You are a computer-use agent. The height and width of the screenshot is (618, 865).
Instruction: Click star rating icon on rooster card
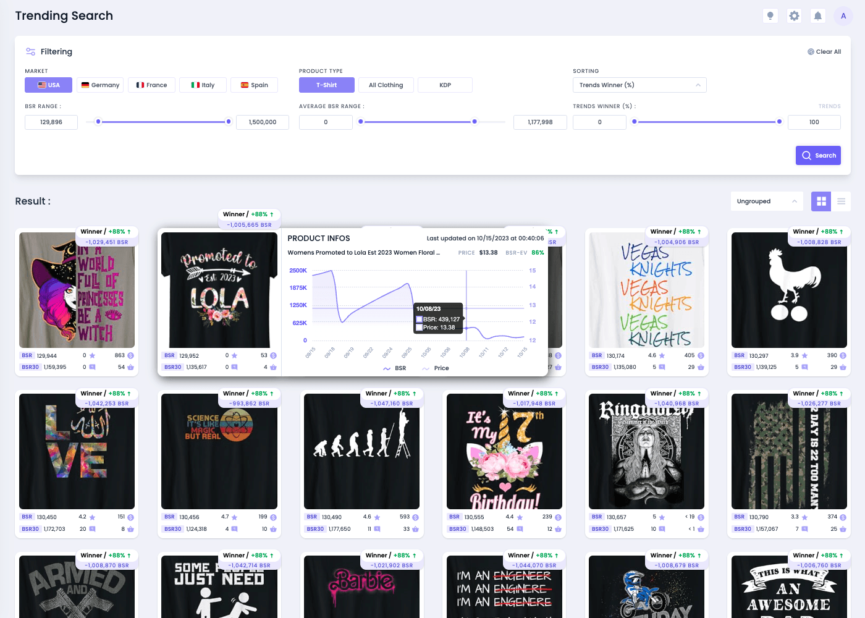804,356
